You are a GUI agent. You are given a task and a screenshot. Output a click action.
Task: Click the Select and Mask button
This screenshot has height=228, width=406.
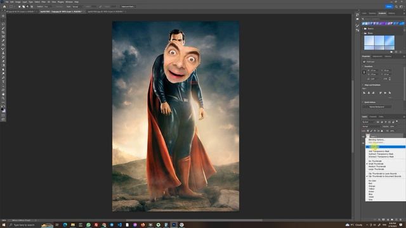click(128, 6)
